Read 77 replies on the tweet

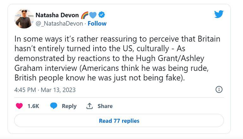pyautogui.click(x=119, y=121)
